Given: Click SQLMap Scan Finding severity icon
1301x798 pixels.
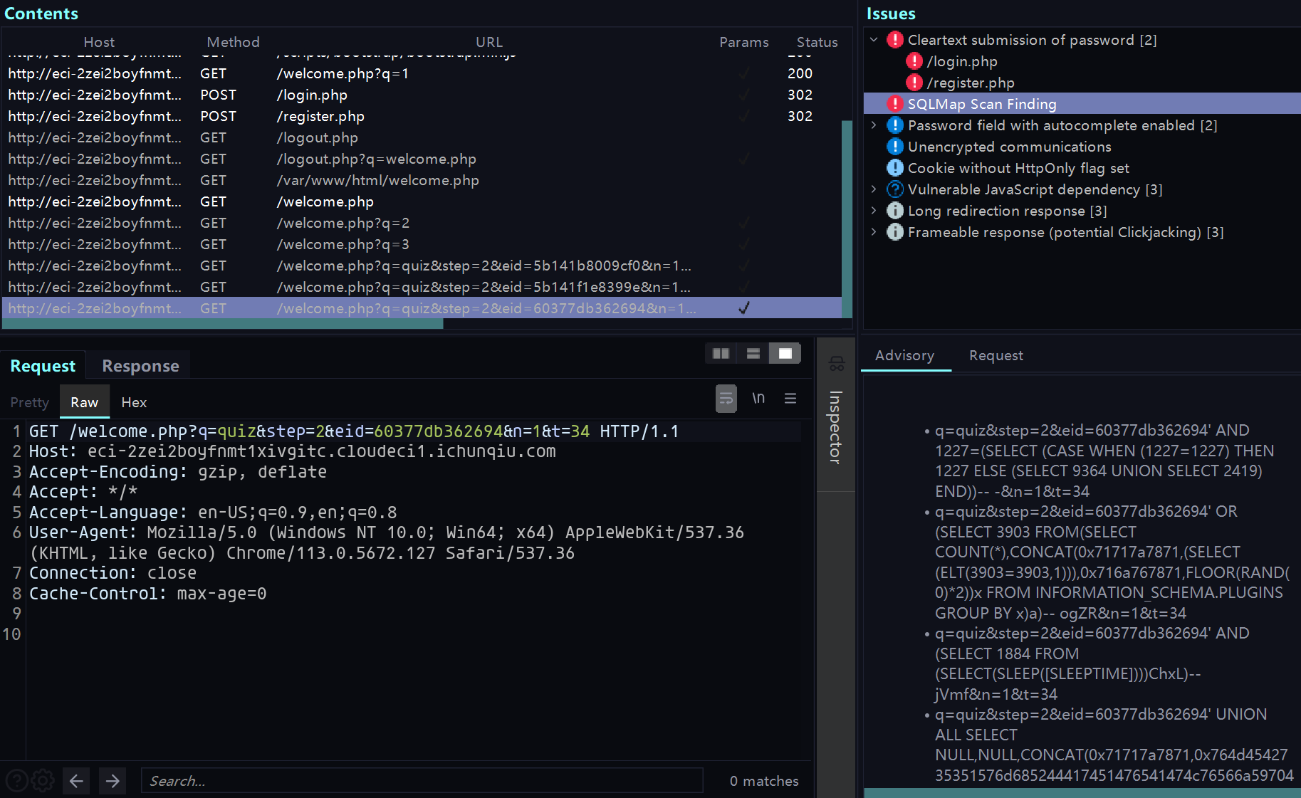Looking at the screenshot, I should [895, 104].
